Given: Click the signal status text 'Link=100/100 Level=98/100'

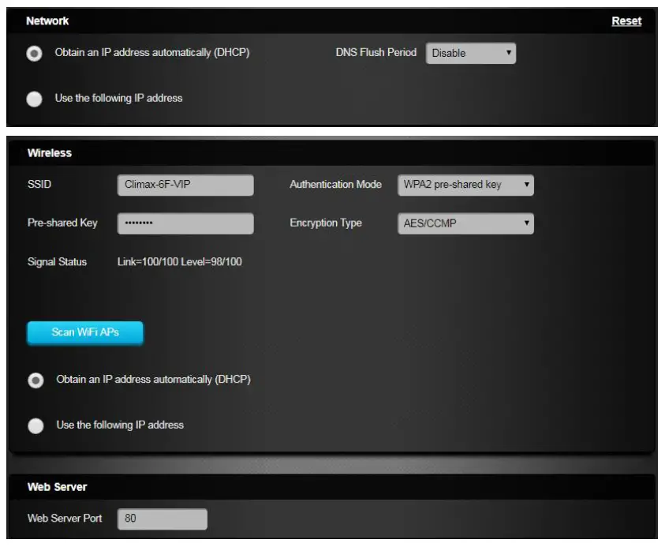Looking at the screenshot, I should tap(179, 261).
